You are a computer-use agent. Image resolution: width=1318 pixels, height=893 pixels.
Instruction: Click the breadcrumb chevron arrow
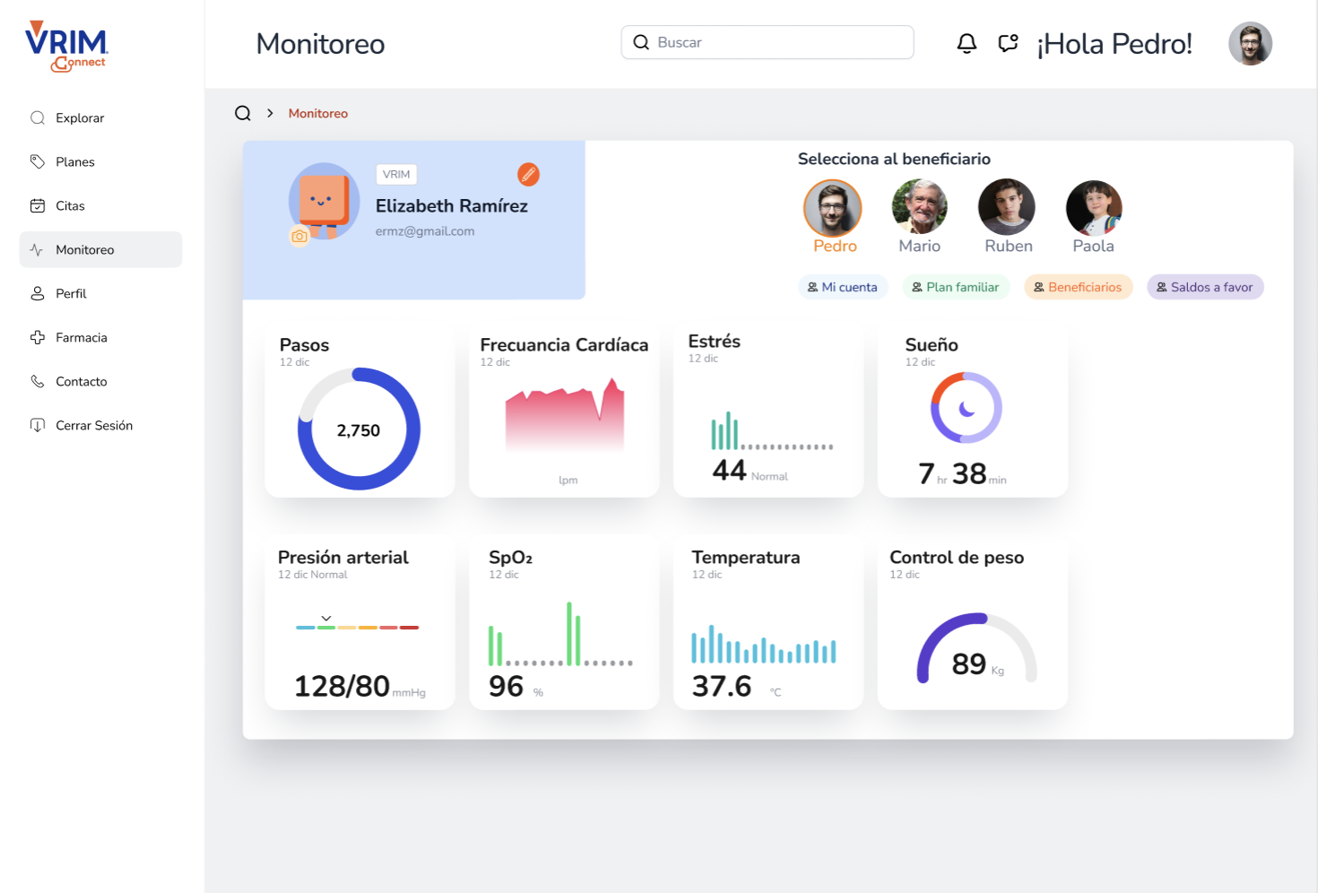click(x=270, y=113)
